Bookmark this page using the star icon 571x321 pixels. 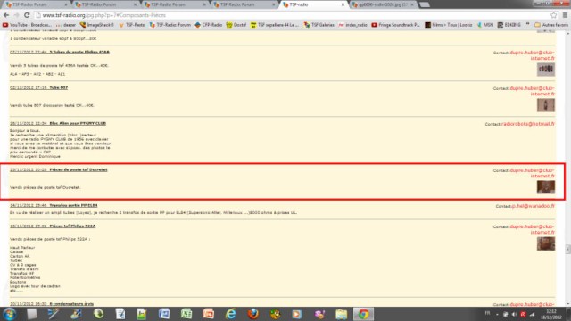553,15
